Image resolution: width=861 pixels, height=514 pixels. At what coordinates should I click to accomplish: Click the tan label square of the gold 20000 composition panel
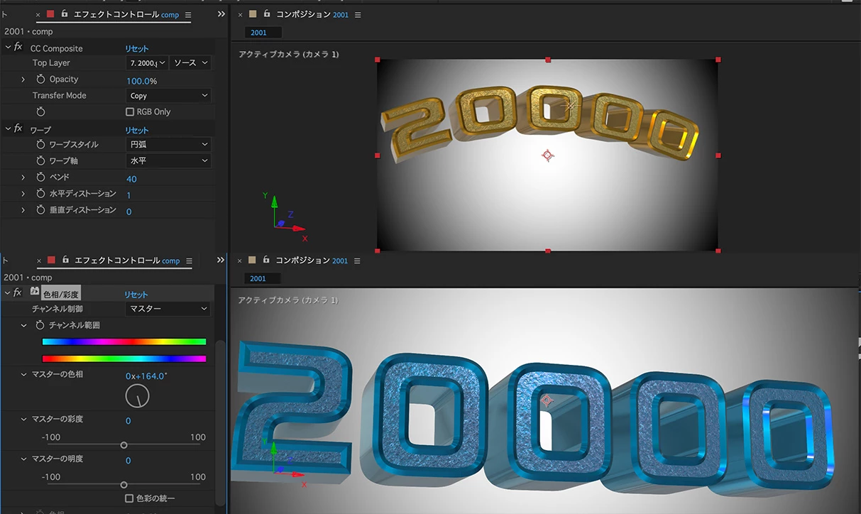(x=253, y=13)
